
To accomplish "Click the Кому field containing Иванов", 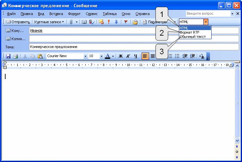I will click(134, 30).
